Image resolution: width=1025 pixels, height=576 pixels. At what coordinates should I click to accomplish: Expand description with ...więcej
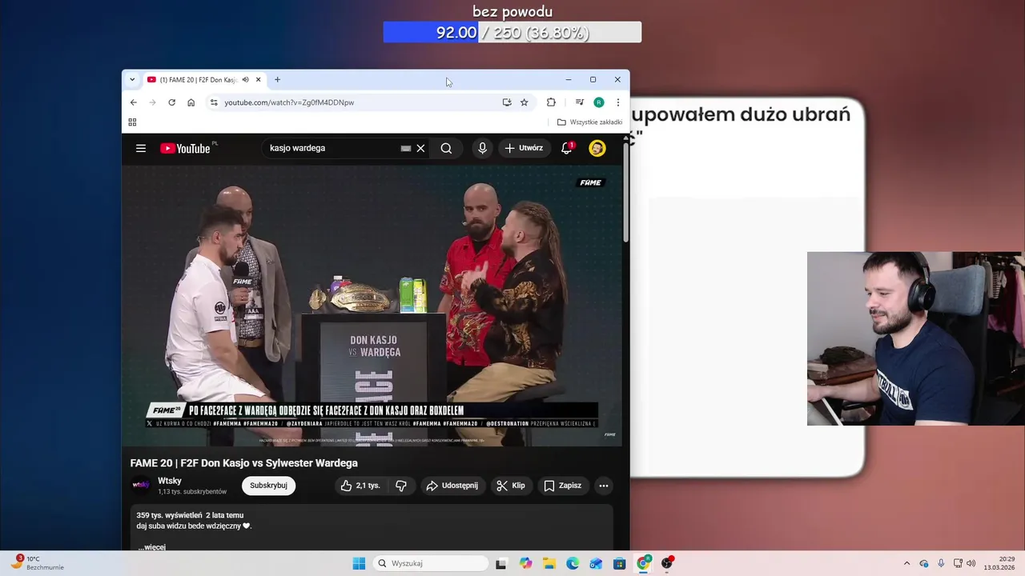[151, 547]
